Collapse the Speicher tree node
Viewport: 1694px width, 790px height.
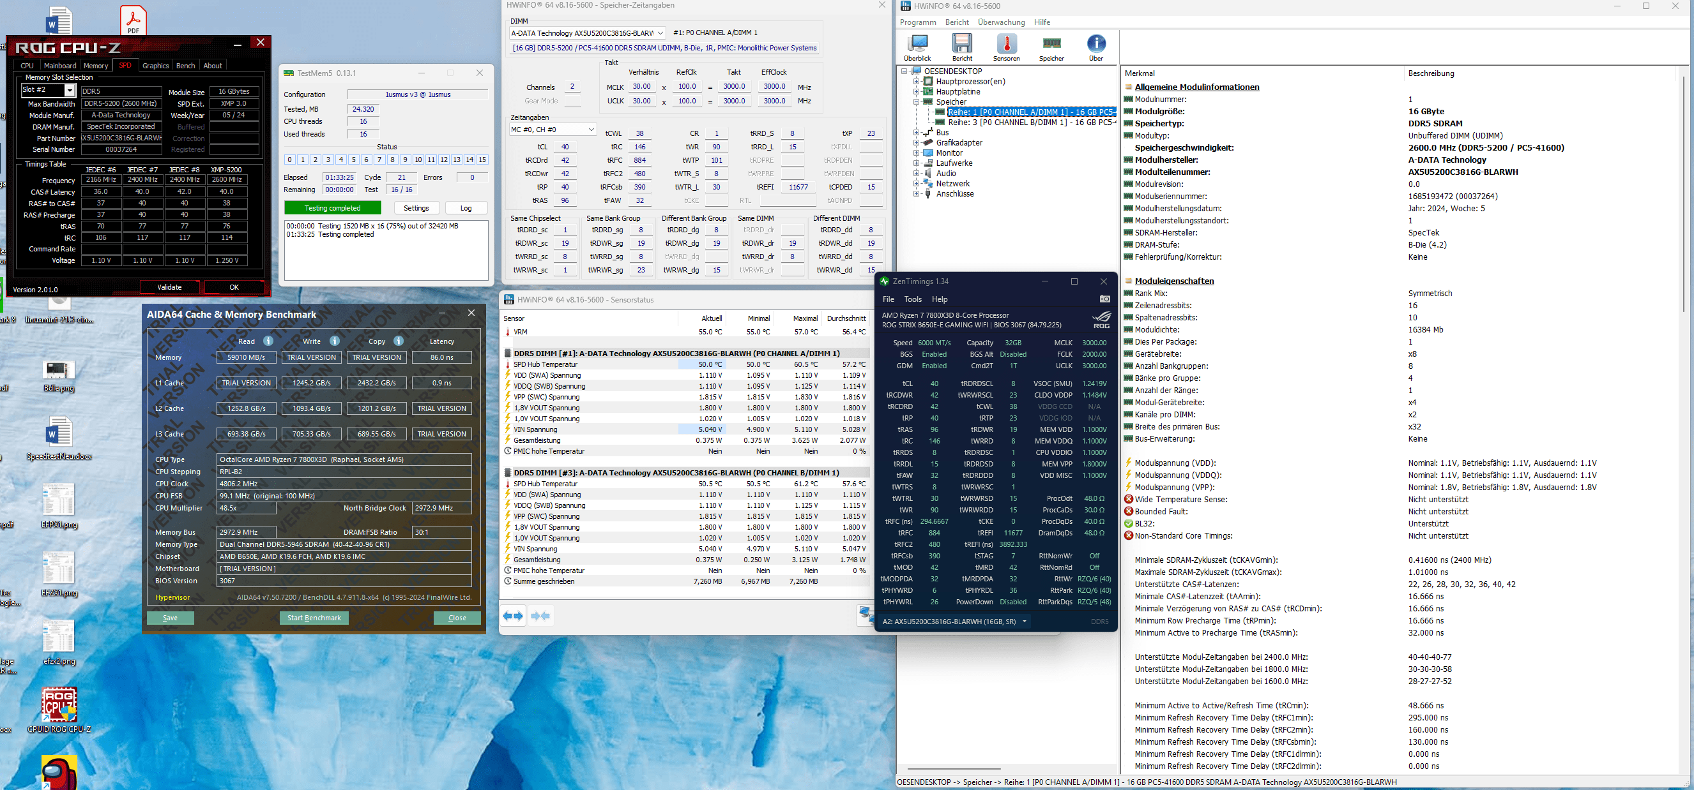916,102
